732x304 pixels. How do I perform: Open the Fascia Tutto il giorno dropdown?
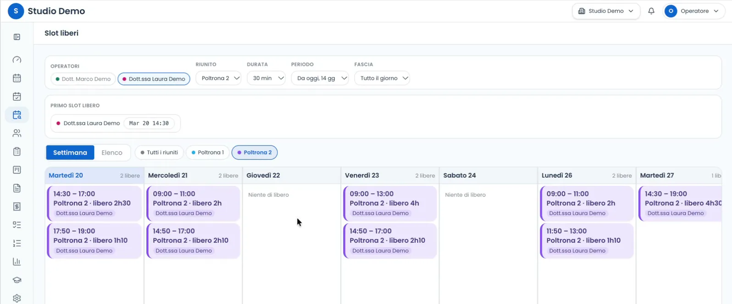pyautogui.click(x=382, y=78)
